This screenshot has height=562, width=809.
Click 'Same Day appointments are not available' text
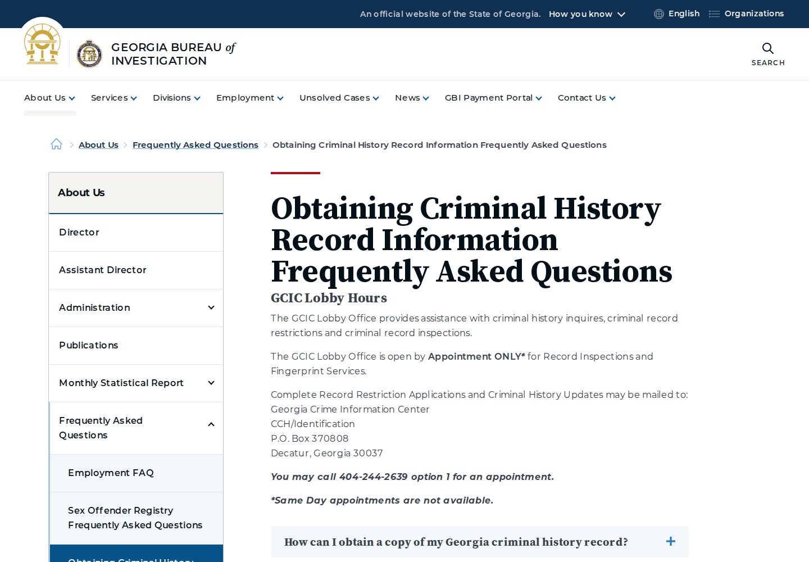(x=382, y=500)
